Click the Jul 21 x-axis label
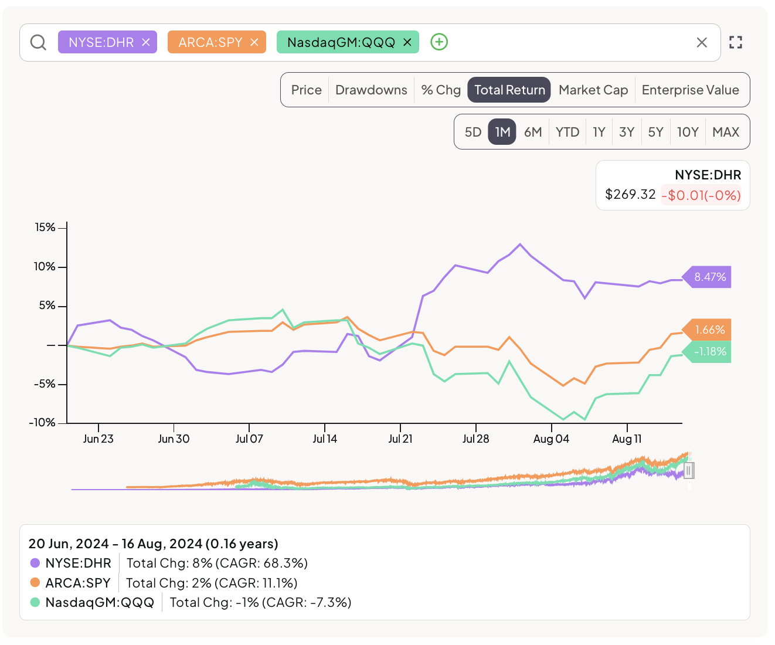This screenshot has width=775, height=645. click(400, 439)
